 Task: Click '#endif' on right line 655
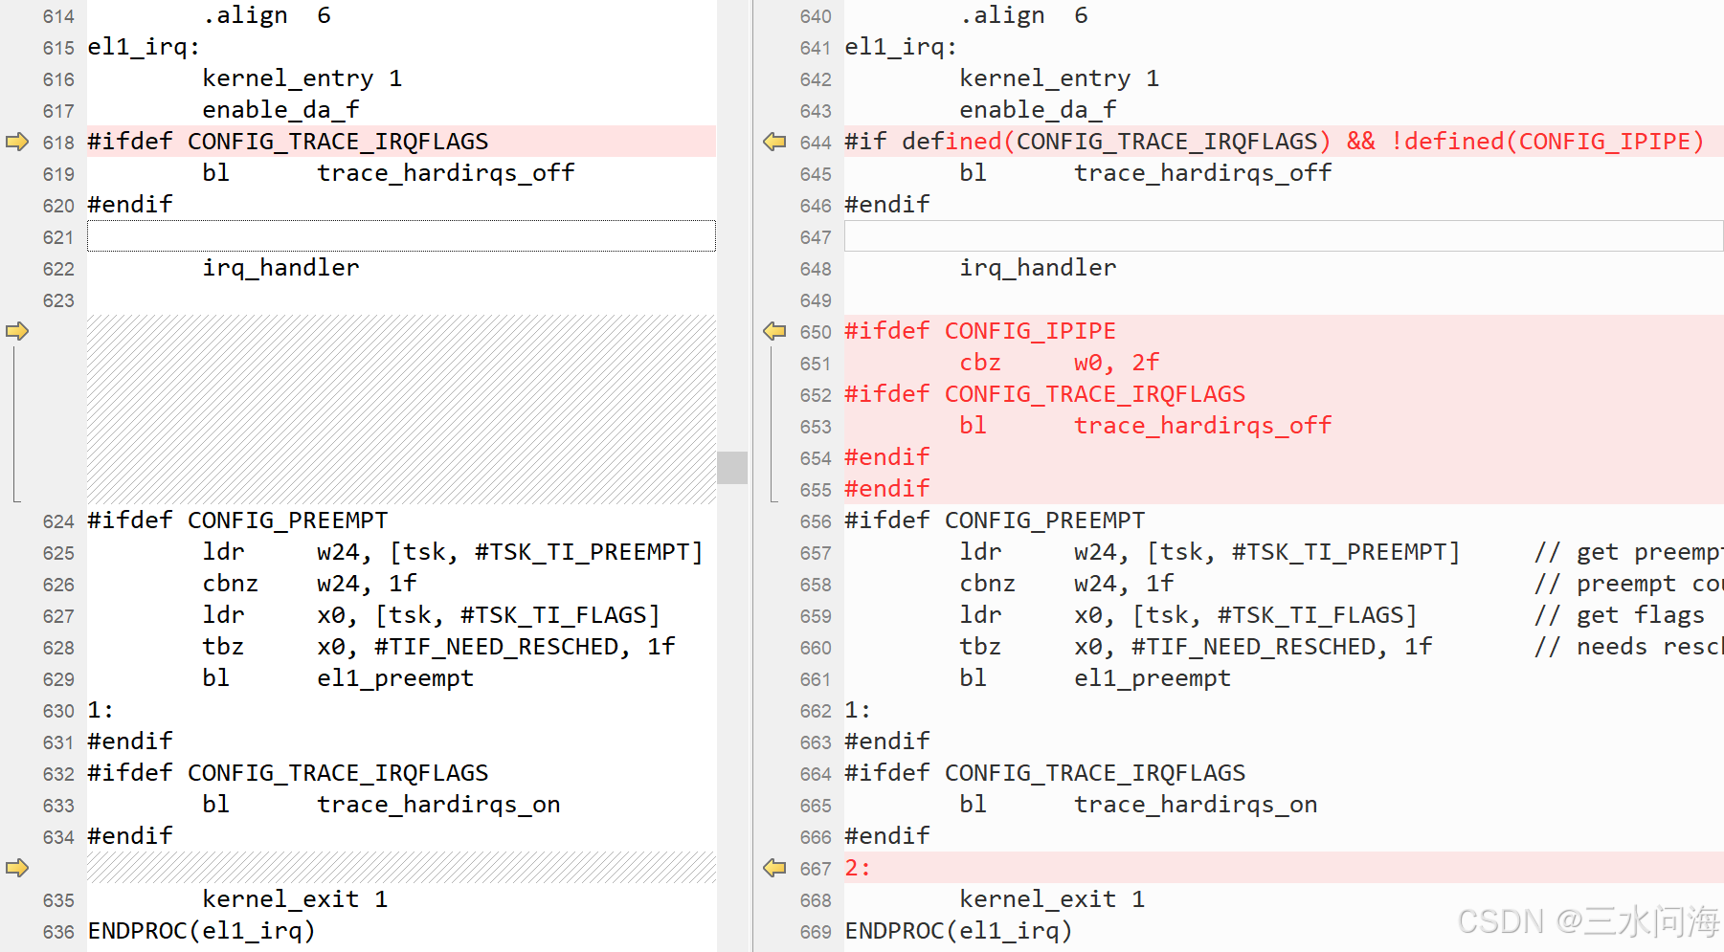(x=887, y=489)
